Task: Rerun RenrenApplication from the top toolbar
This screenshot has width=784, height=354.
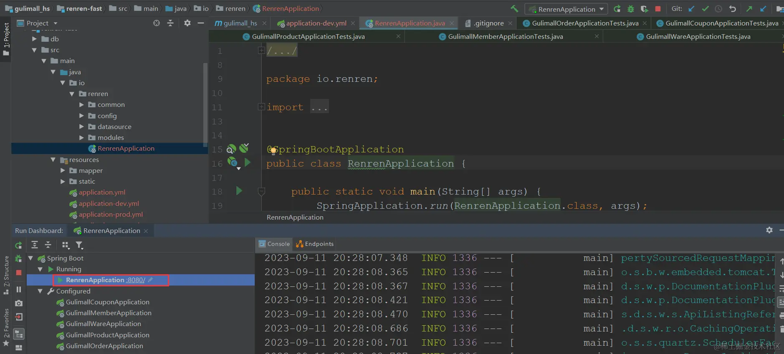Action: (x=617, y=9)
